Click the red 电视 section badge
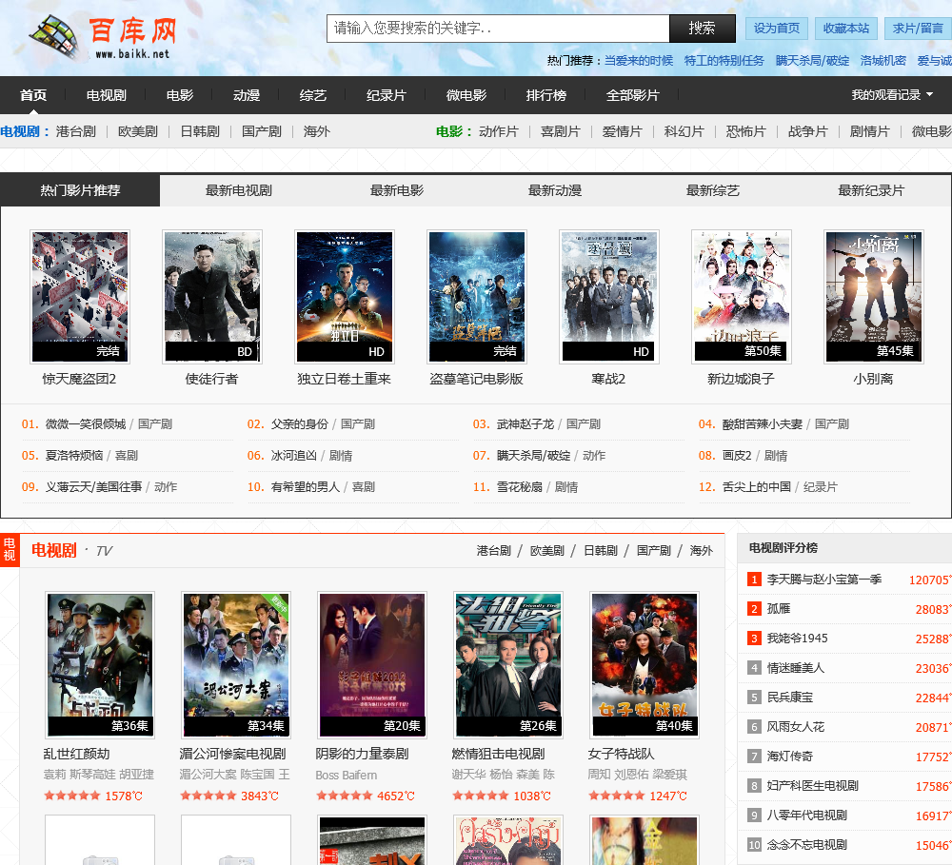952x865 pixels. tap(10, 549)
